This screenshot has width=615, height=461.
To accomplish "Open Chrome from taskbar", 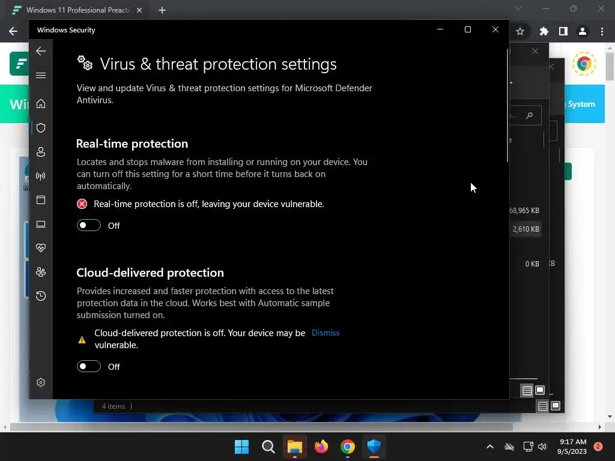I will pyautogui.click(x=348, y=447).
